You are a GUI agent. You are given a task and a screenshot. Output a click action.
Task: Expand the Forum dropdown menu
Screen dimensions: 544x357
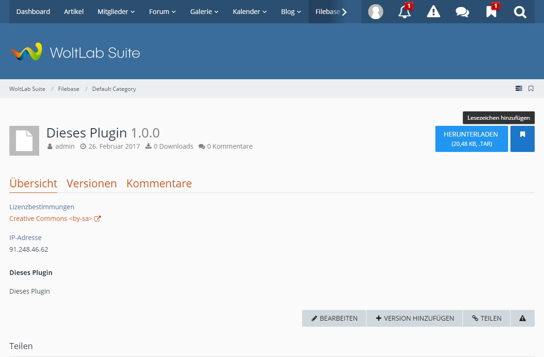pos(162,12)
